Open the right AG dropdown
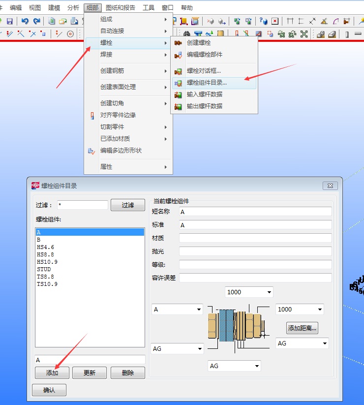This screenshot has width=364, height=405. (x=302, y=343)
